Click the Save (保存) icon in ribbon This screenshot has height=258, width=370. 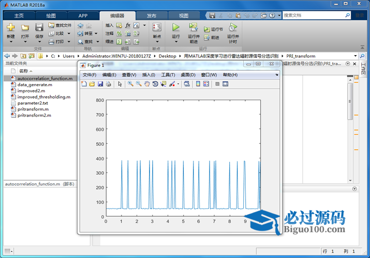[x=39, y=27]
